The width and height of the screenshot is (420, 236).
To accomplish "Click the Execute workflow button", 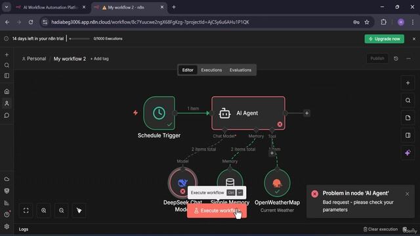I will 217,211.
